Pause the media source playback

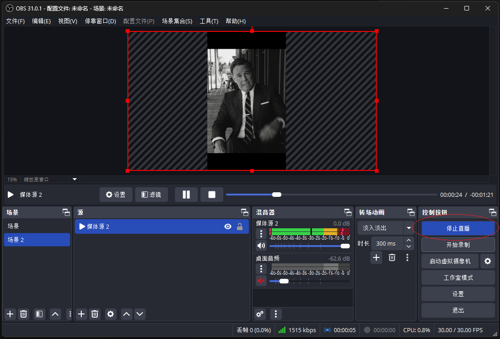[186, 195]
